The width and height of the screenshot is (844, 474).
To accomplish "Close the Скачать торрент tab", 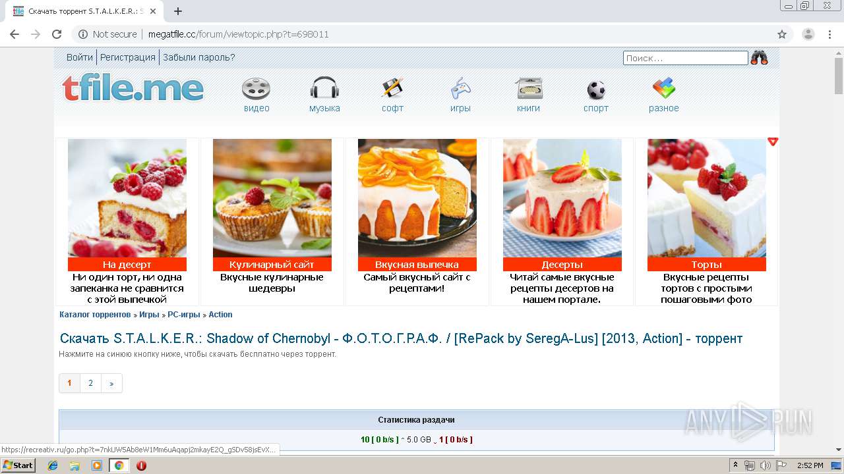I will tap(154, 11).
